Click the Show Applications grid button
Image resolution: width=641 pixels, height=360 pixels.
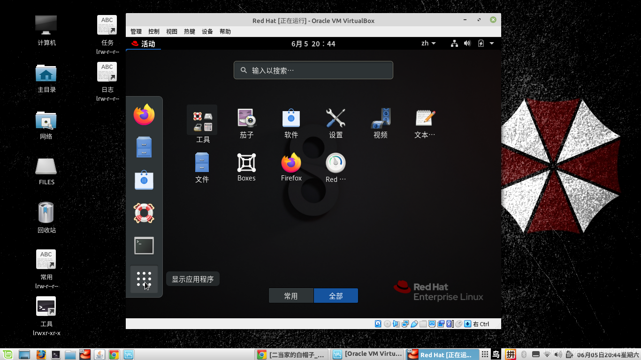coord(144,279)
